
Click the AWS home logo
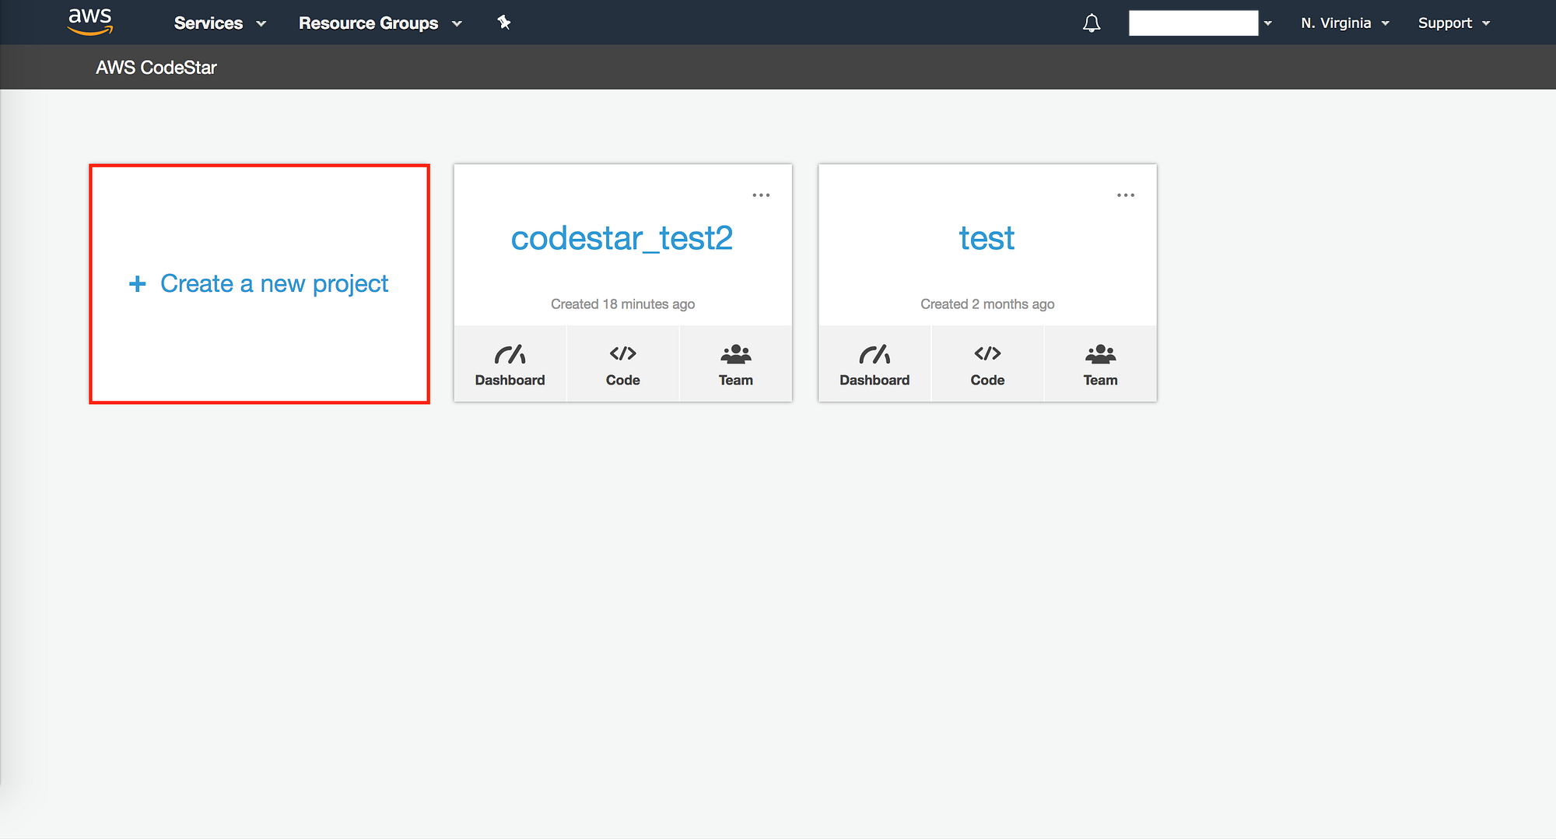point(89,23)
